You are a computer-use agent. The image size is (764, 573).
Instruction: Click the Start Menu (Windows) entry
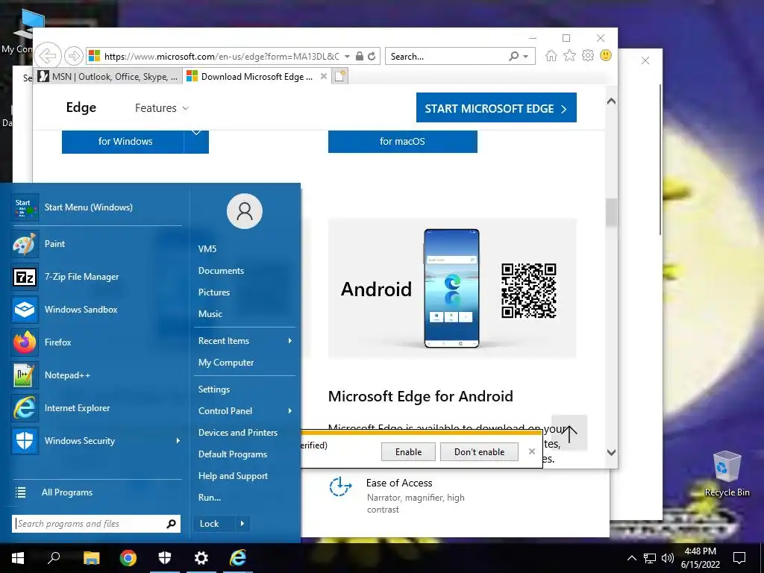[x=96, y=207]
